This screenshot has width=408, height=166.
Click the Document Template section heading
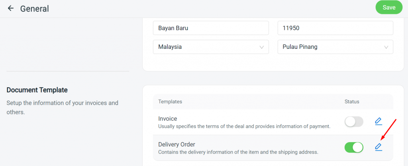(x=37, y=90)
